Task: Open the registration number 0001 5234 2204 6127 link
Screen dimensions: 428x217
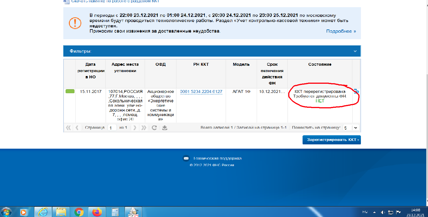Action: pos(201,91)
